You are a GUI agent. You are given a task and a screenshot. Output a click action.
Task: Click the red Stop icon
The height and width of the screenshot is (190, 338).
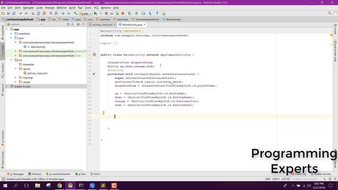coord(123,13)
